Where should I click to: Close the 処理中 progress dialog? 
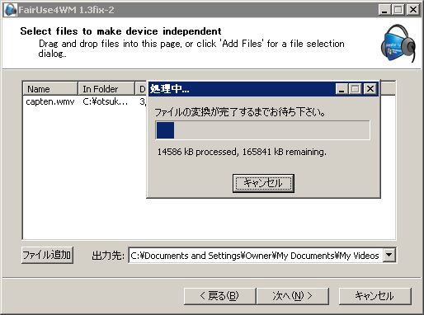pos(370,89)
